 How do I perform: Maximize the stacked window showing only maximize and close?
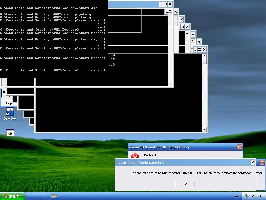[182, 27]
